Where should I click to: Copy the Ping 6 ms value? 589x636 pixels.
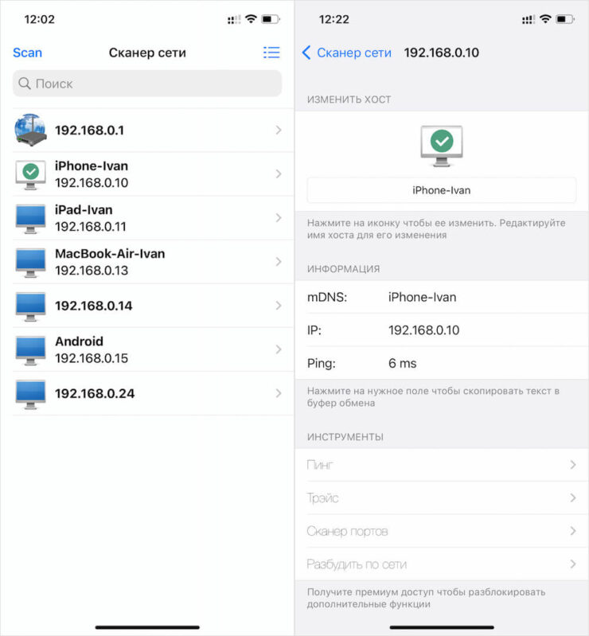tap(402, 364)
